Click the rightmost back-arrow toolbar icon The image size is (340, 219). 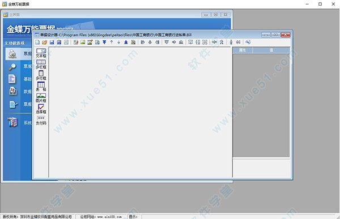tap(248, 42)
